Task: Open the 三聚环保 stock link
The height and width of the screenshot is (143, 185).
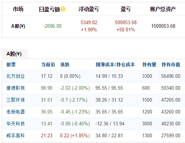Action: [x=16, y=100]
